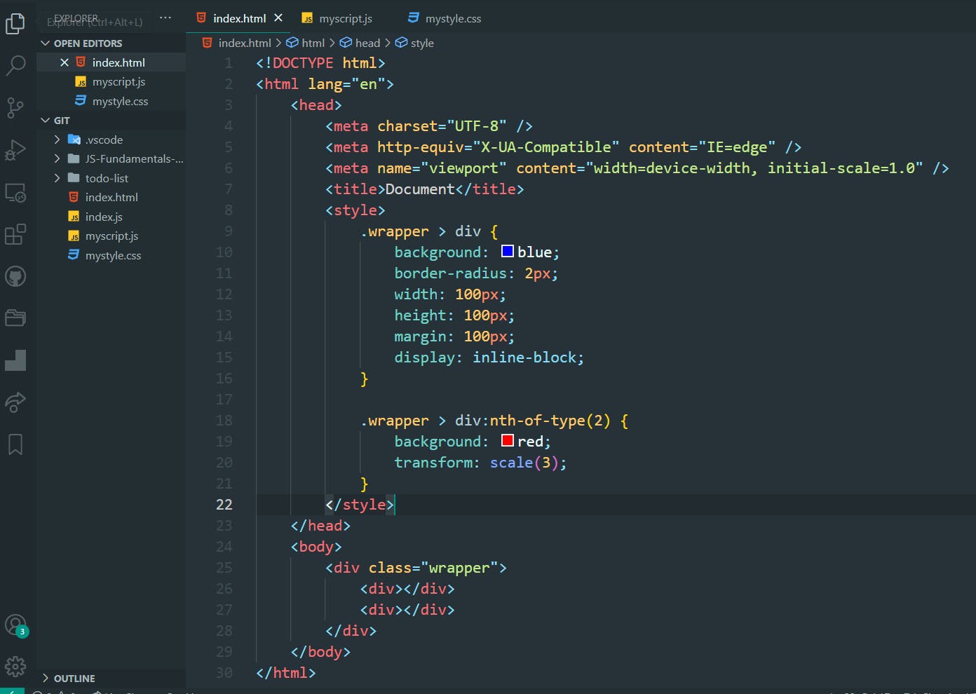
Task: Open the Explorer more actions ellipsis
Action: pyautogui.click(x=165, y=18)
